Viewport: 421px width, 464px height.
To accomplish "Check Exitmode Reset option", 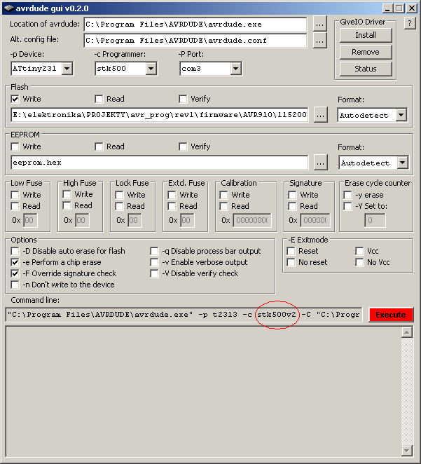I will (x=291, y=251).
